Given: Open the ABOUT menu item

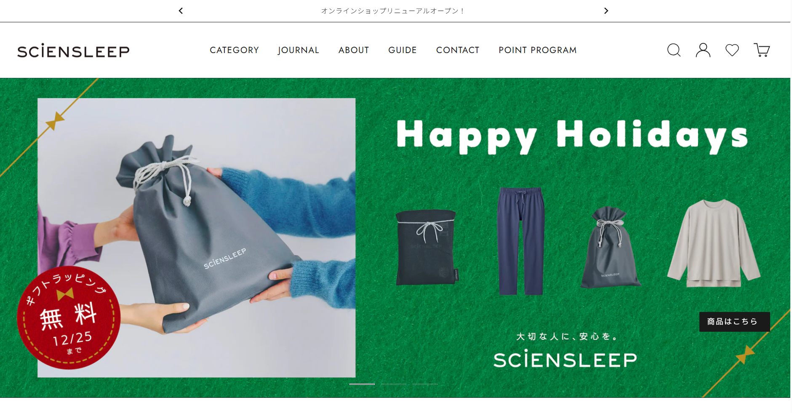Looking at the screenshot, I should point(354,50).
